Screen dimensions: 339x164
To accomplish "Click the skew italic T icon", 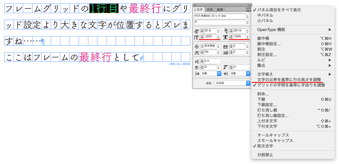I will click(x=225, y=67).
